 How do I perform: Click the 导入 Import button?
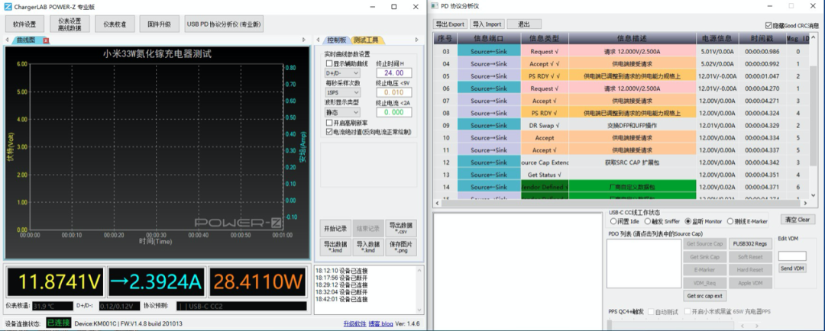[487, 24]
